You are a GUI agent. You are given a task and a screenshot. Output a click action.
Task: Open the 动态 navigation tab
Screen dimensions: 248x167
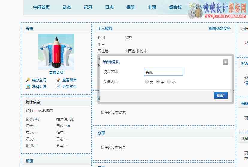(67, 7)
